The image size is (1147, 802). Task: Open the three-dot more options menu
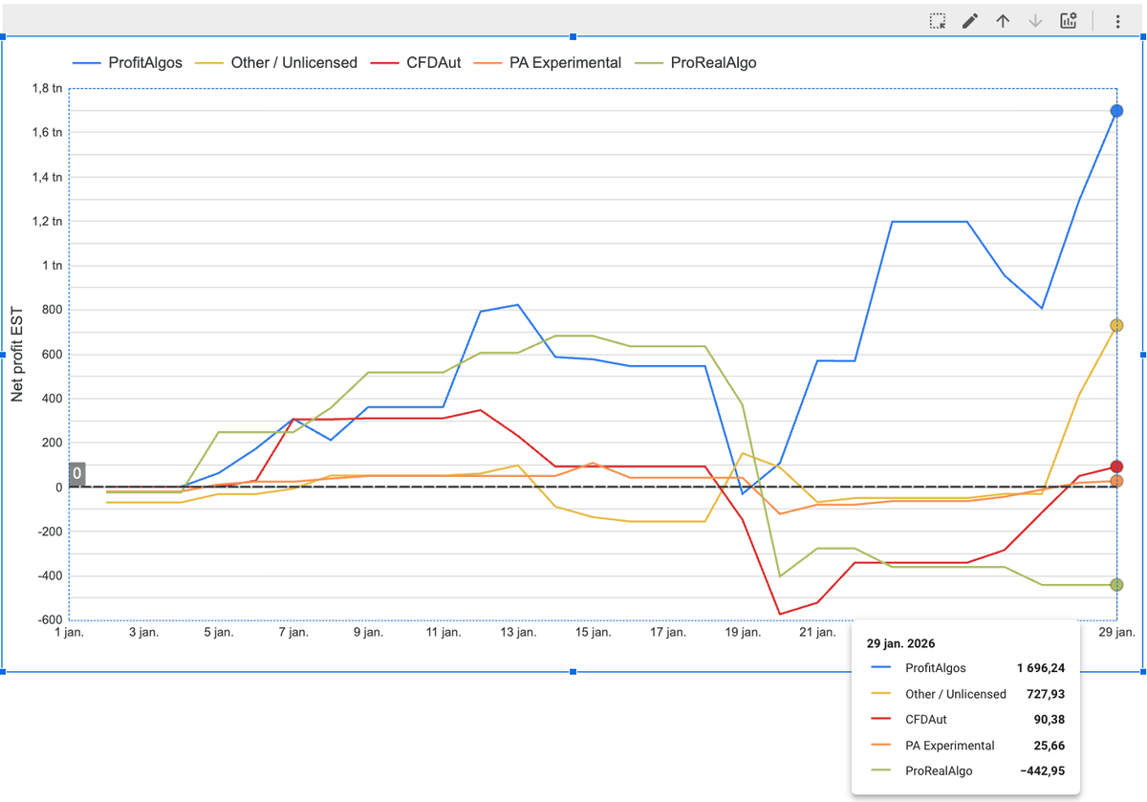[1117, 21]
